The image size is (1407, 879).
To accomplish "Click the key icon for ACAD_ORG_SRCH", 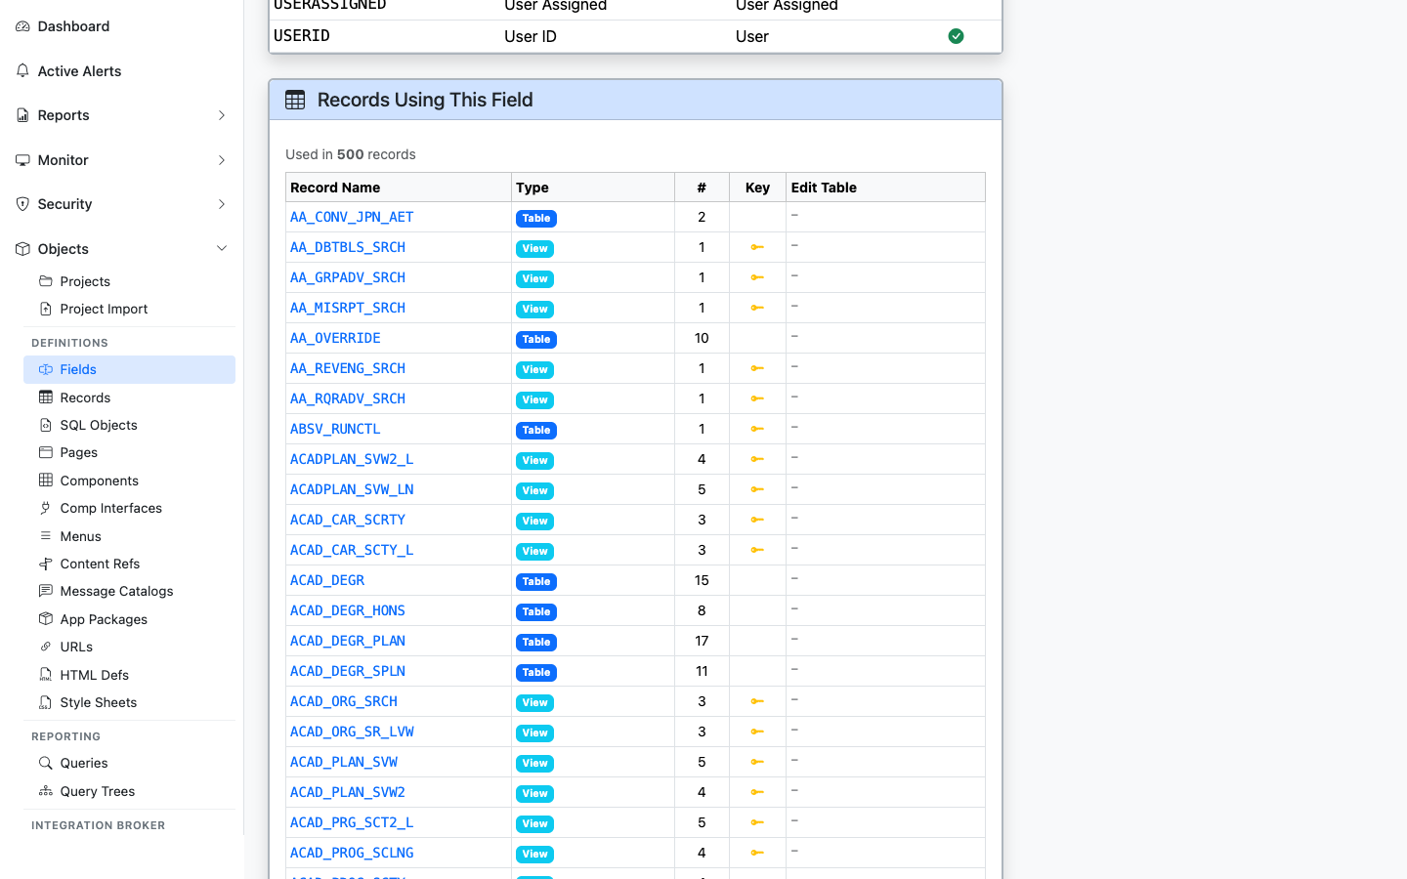I will click(x=757, y=701).
